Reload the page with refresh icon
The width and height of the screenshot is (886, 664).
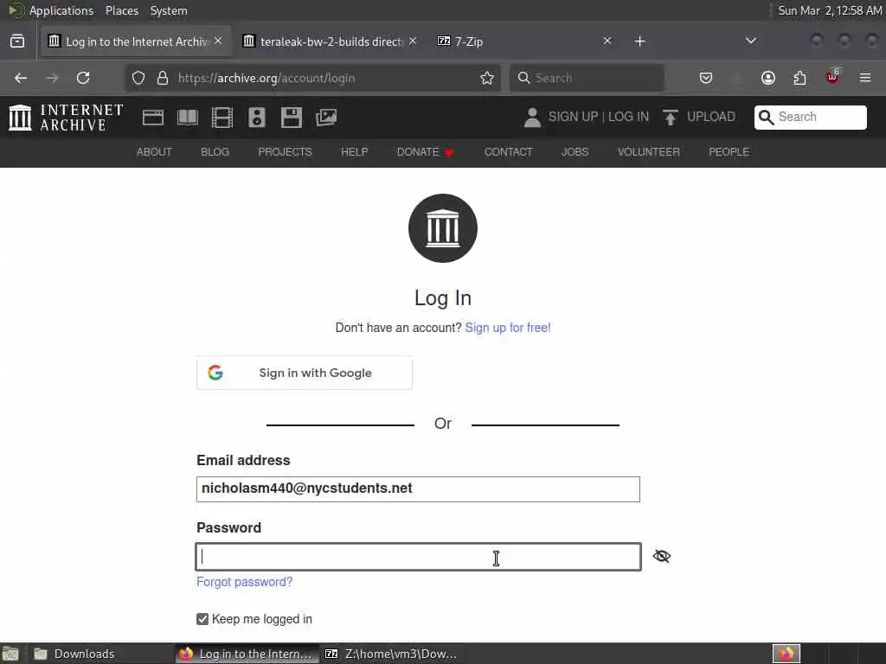point(83,78)
